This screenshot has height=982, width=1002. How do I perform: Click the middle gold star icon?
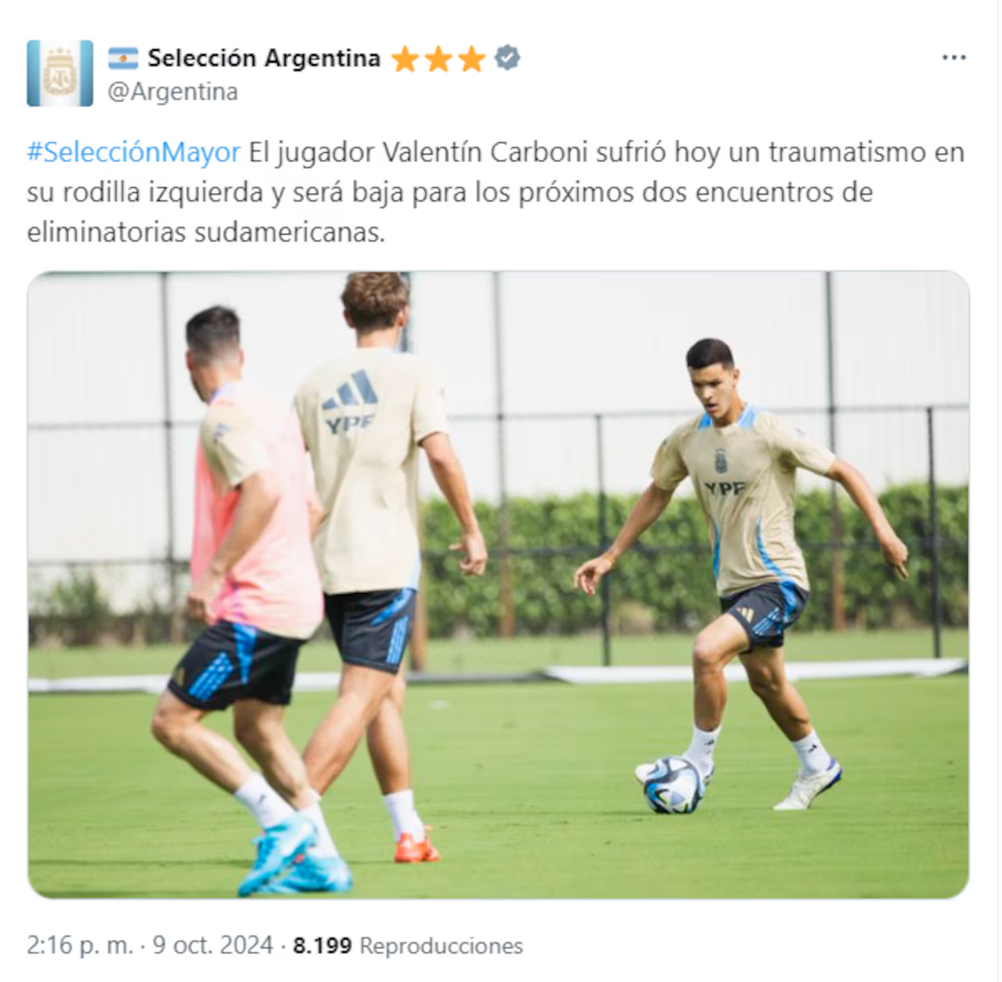pyautogui.click(x=438, y=60)
